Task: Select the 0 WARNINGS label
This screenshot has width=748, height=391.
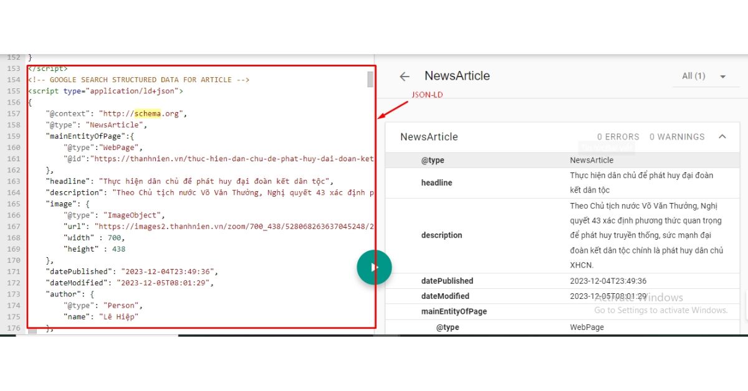Action: (677, 137)
